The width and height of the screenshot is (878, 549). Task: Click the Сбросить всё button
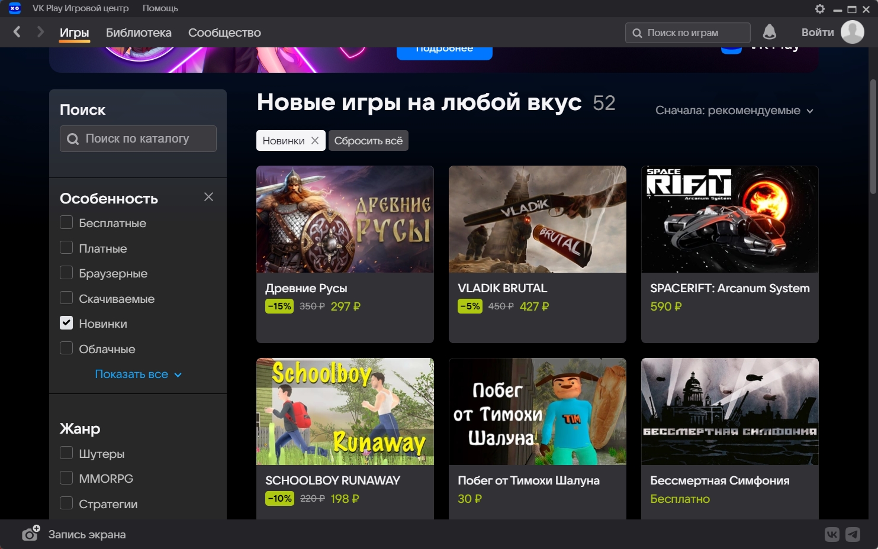[368, 141]
